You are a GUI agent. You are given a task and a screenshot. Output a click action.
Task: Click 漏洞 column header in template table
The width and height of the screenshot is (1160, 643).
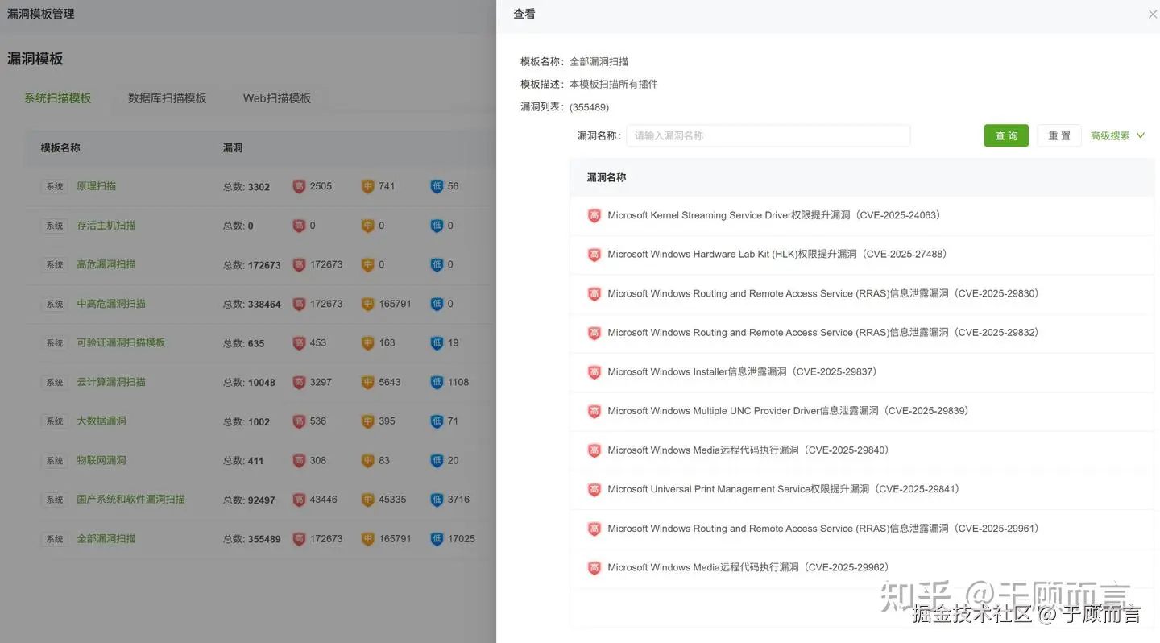pos(233,148)
